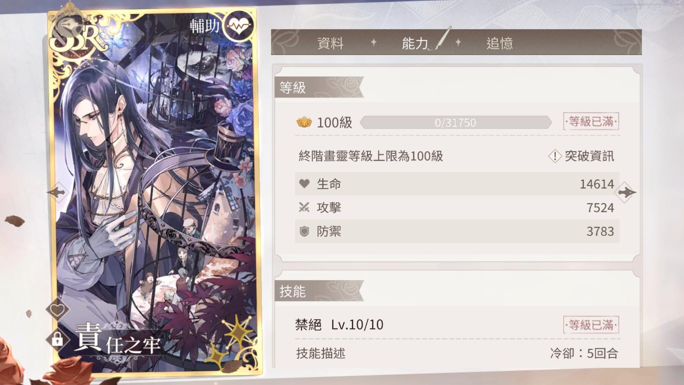Go to next card with right arrow

[x=626, y=192]
